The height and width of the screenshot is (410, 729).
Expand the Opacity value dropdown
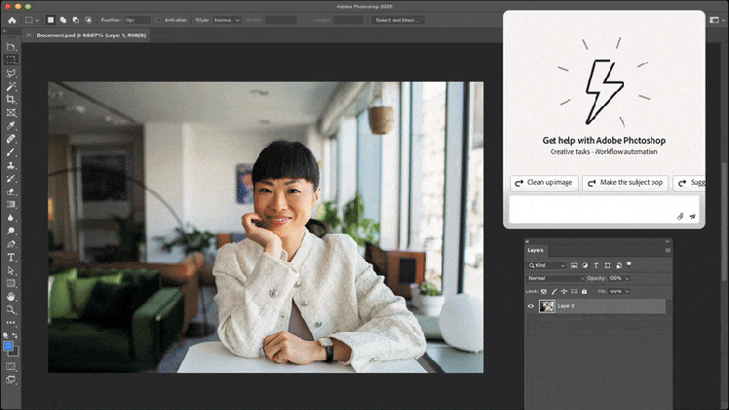pyautogui.click(x=627, y=278)
